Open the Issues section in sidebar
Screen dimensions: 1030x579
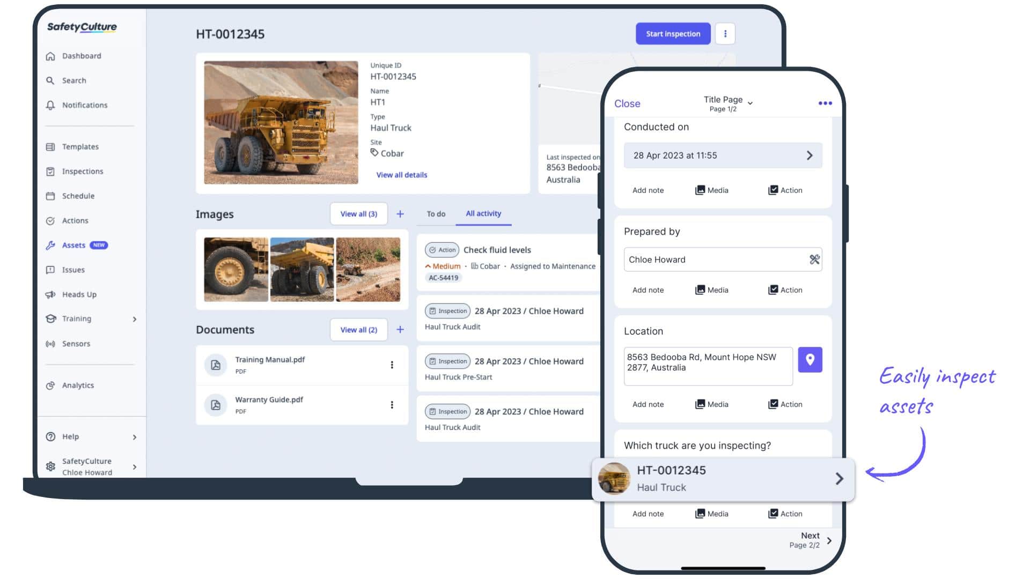coord(73,270)
